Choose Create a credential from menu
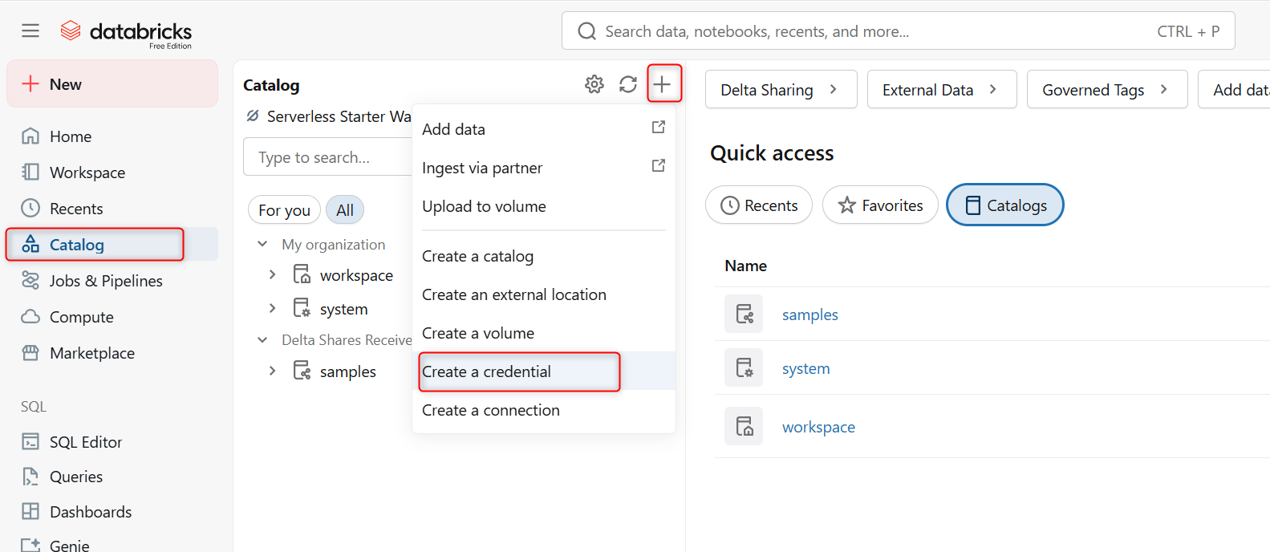This screenshot has height=552, width=1270. (486, 371)
